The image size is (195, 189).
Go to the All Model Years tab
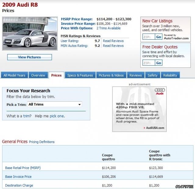point(14,75)
